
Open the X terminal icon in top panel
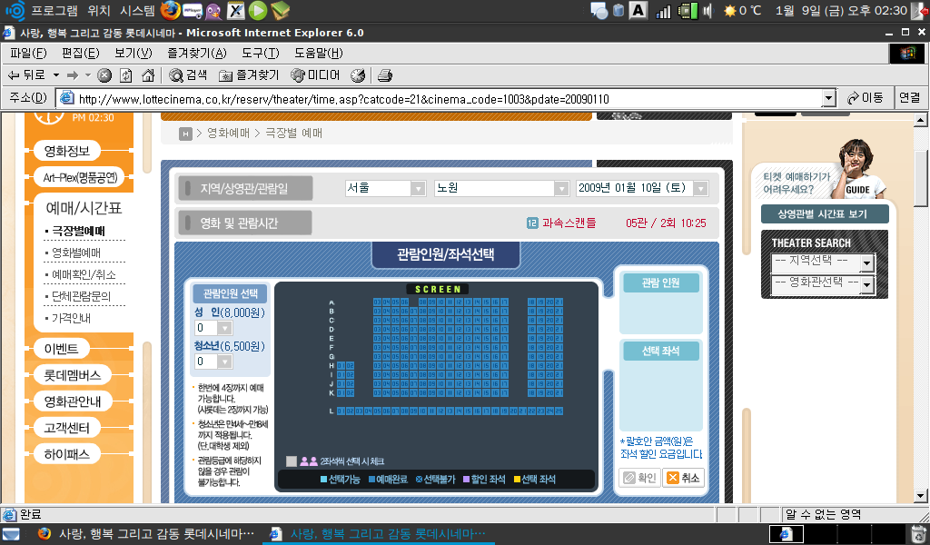[x=235, y=10]
